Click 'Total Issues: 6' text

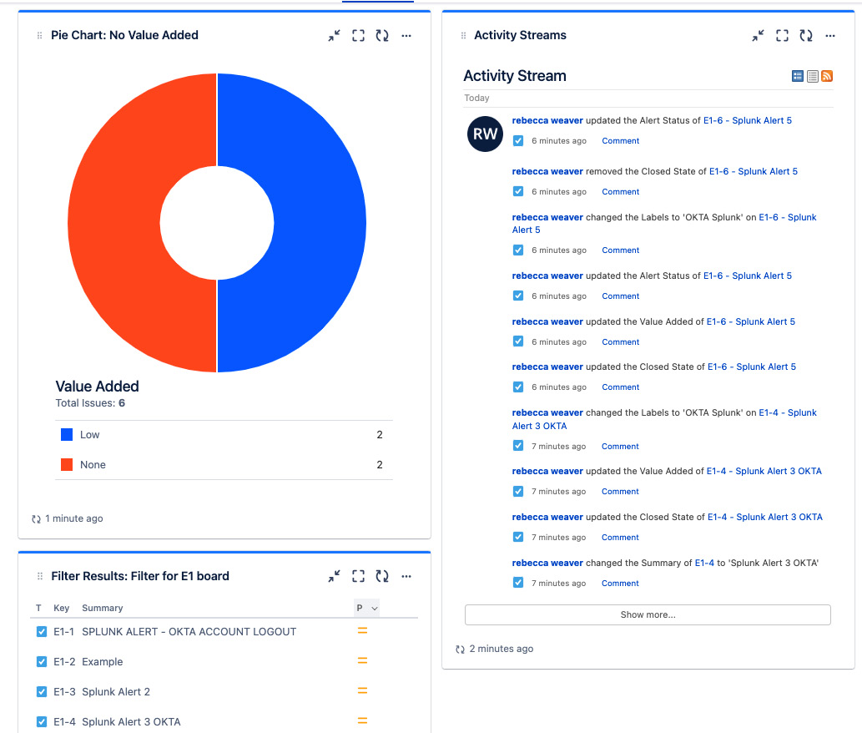[x=90, y=403]
